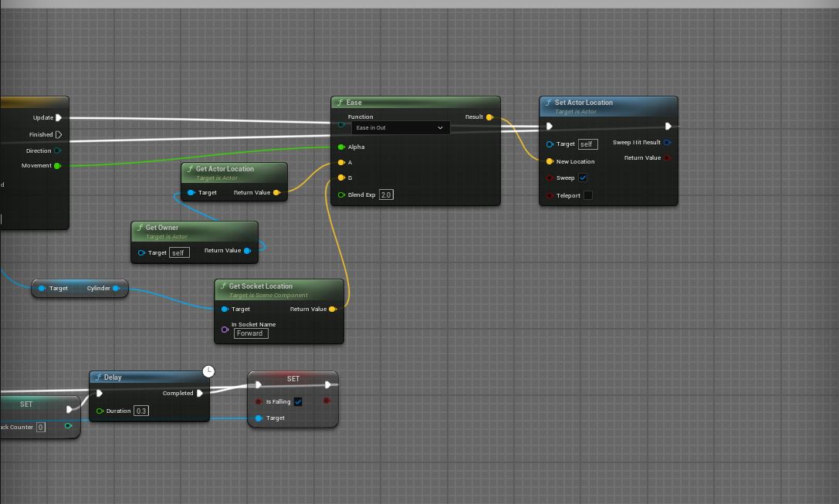Click the Result output pin on Ease
This screenshot has width=839, height=504.
[489, 117]
